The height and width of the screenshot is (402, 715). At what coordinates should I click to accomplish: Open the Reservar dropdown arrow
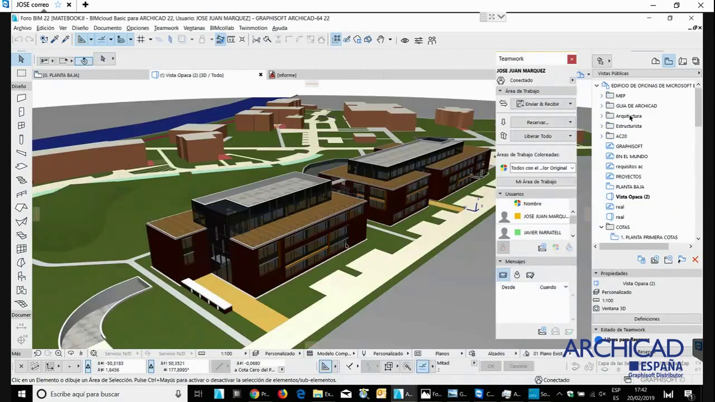pyautogui.click(x=570, y=122)
